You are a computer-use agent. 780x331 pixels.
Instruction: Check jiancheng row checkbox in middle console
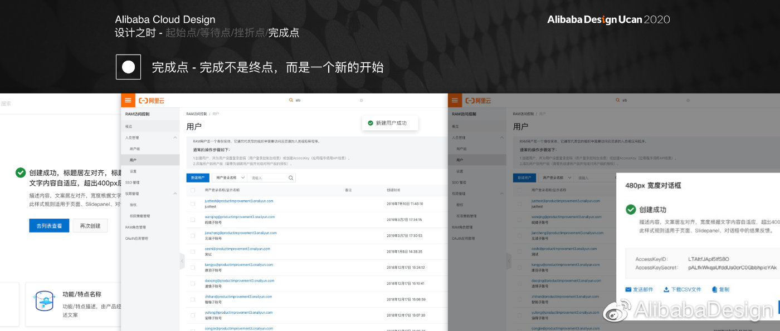193,236
